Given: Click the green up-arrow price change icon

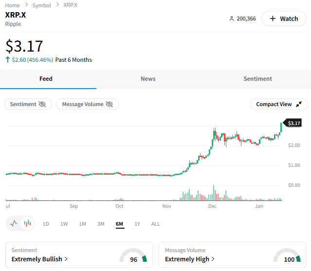Looking at the screenshot, I should pos(7,60).
